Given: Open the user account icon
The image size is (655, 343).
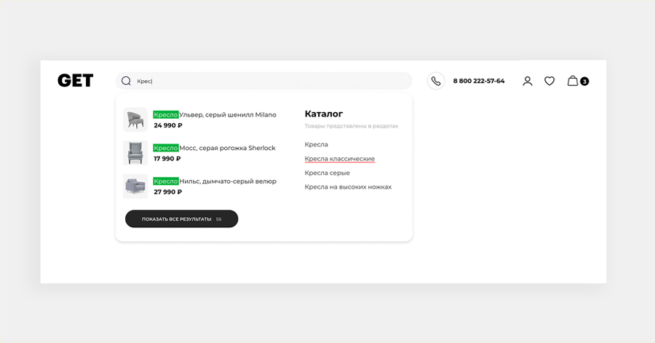Looking at the screenshot, I should coord(528,81).
